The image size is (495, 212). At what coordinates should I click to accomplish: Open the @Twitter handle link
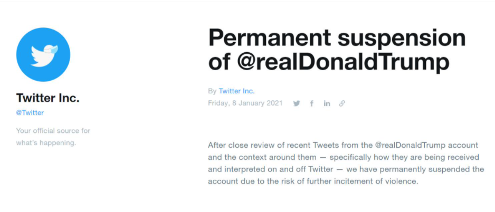30,113
